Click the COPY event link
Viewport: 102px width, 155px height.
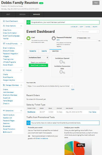click(81, 27)
